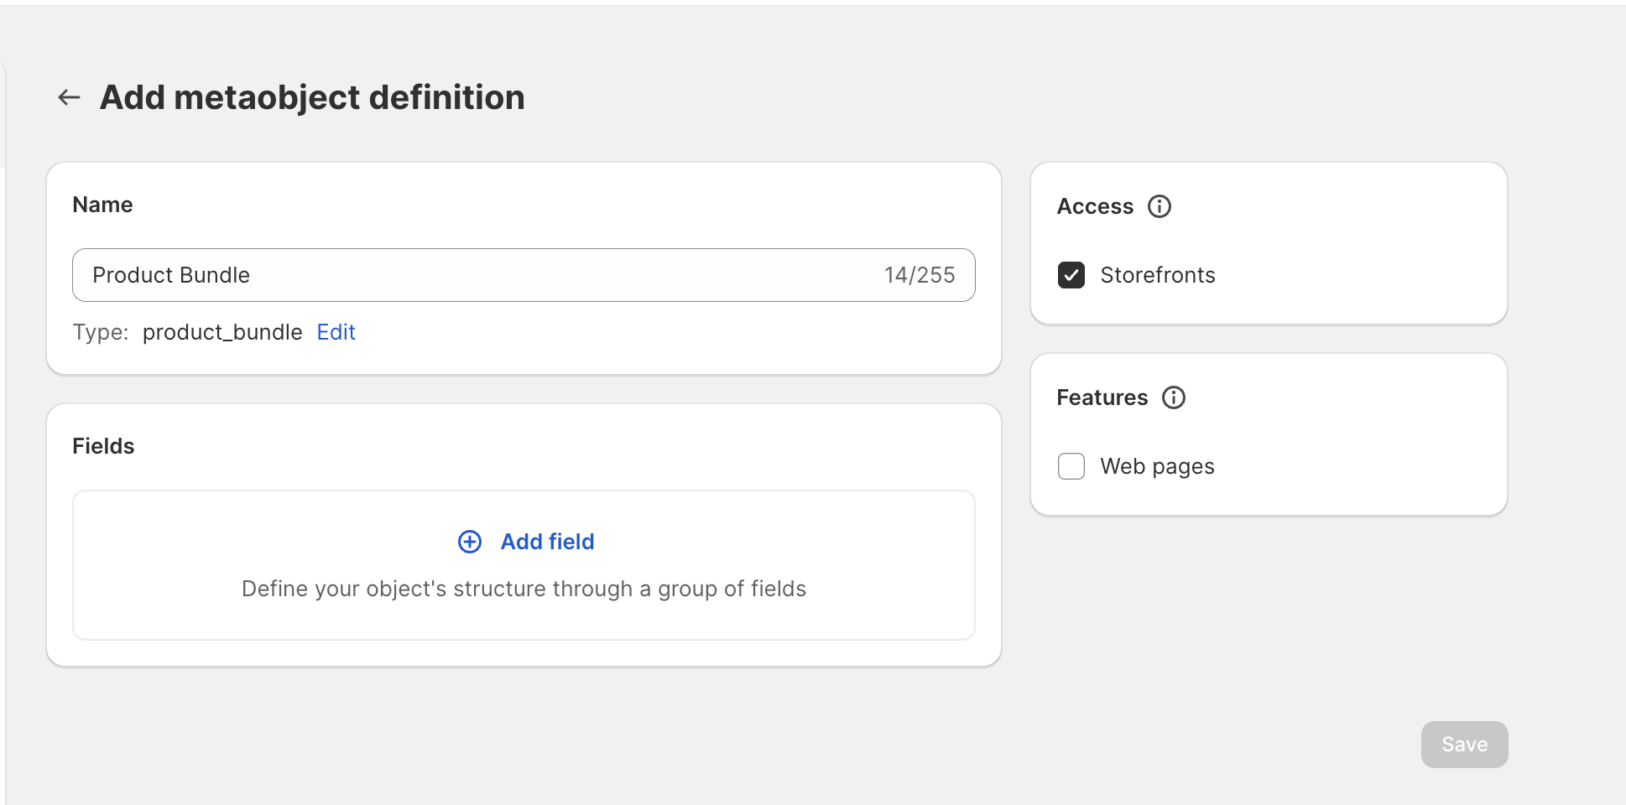Viewport: 1626px width, 805px height.
Task: Click the Access card heading
Action: pos(1095,206)
